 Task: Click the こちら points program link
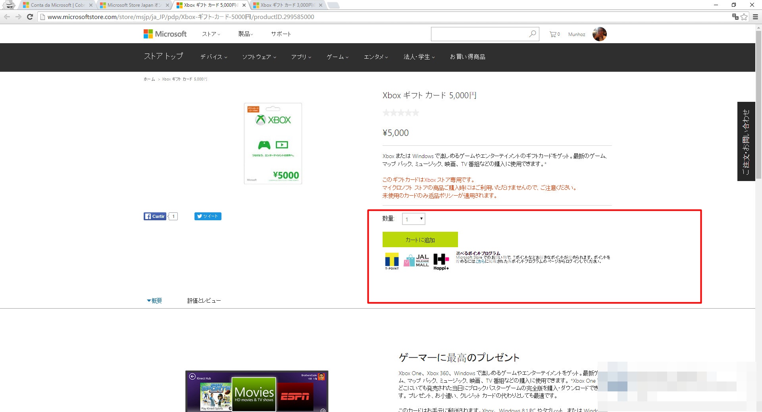point(480,261)
